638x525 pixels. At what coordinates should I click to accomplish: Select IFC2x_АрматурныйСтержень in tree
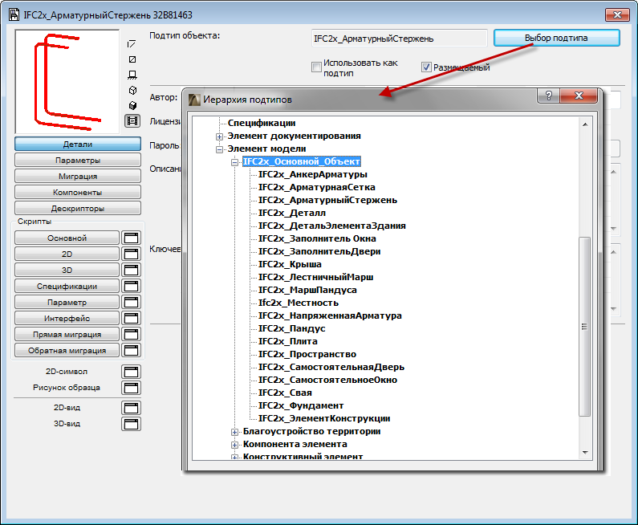point(327,200)
